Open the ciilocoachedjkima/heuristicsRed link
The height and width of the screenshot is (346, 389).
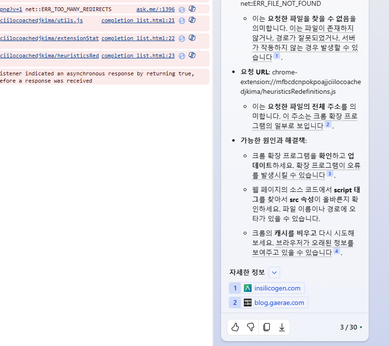click(x=49, y=56)
